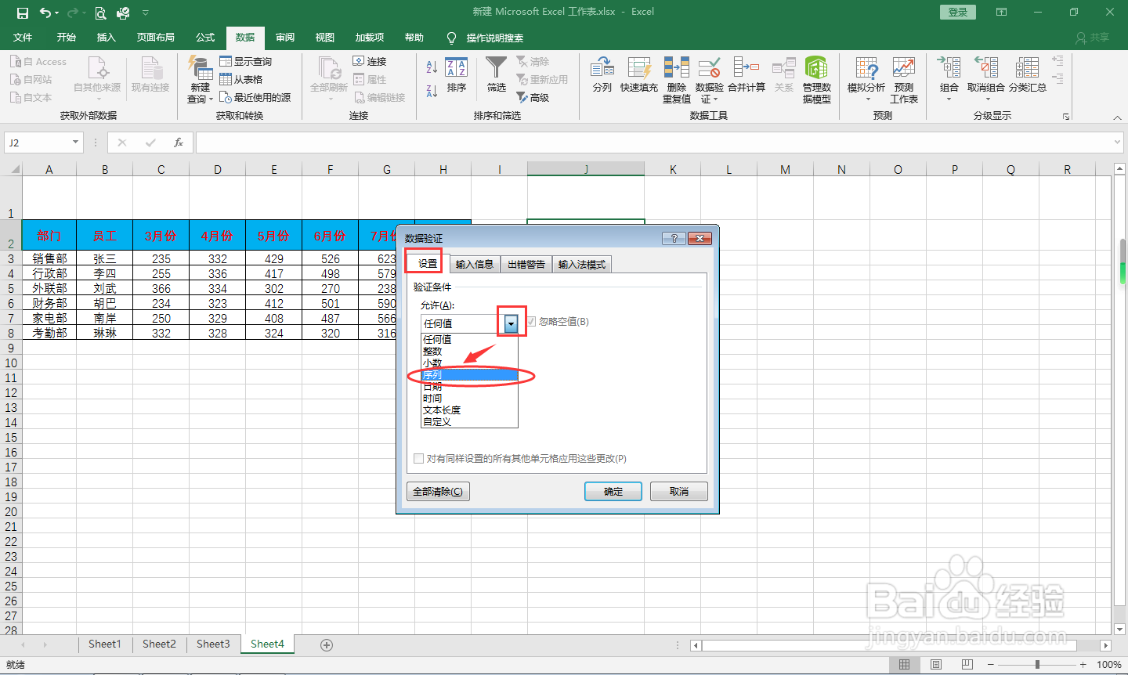Switch to Page Layout view icon
The height and width of the screenshot is (675, 1128).
(x=936, y=664)
